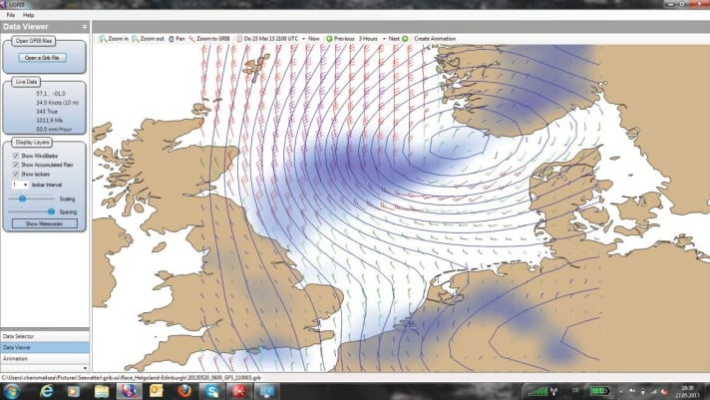
Task: Open the Data Viewer panel options icon
Action: click(85, 27)
